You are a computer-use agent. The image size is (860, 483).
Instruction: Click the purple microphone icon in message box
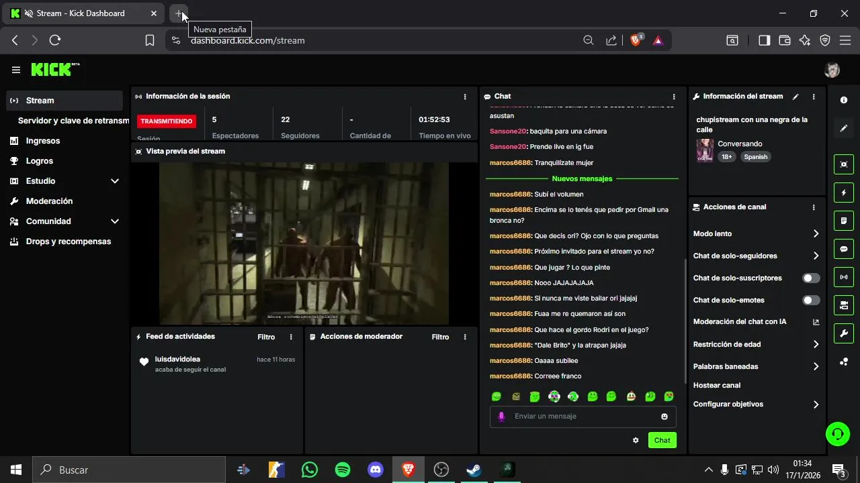pyautogui.click(x=501, y=417)
